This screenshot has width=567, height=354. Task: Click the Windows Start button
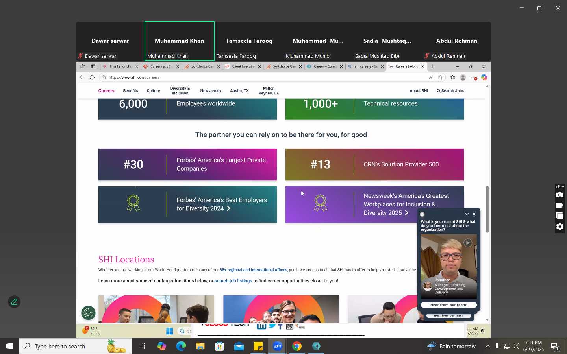(9, 346)
